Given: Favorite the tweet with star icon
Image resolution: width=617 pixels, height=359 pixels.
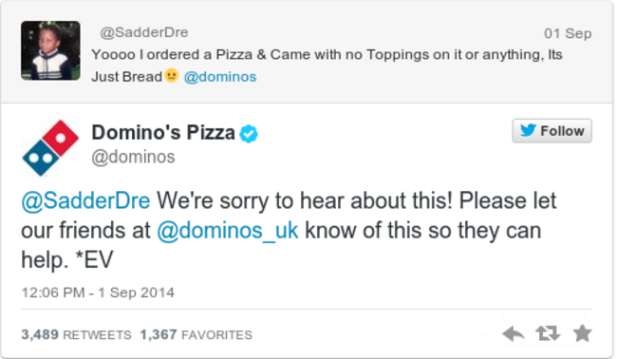Looking at the screenshot, I should click(583, 333).
